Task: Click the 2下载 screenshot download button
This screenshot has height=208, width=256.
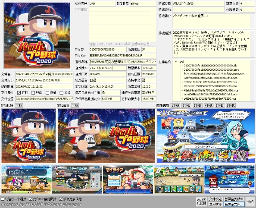Action: [x=186, y=105]
